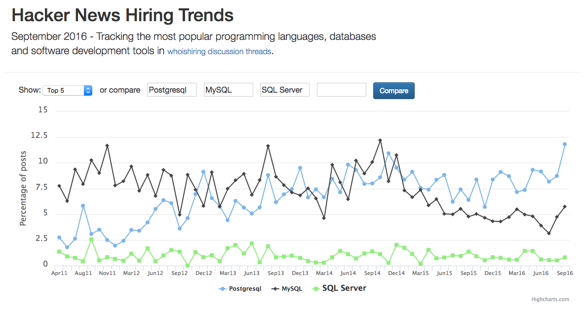Click the Percentage of posts axis title
This screenshot has width=583, height=310.
click(x=23, y=188)
